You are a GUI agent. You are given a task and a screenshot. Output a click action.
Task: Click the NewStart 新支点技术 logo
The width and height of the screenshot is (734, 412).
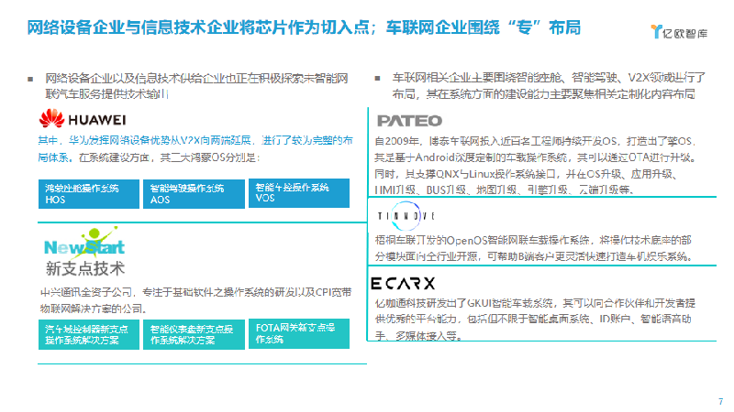(x=84, y=252)
